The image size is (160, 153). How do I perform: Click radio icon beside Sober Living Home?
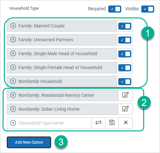click(13, 109)
